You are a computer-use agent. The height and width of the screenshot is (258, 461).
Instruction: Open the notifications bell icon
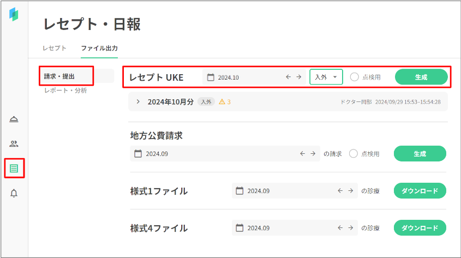click(14, 193)
